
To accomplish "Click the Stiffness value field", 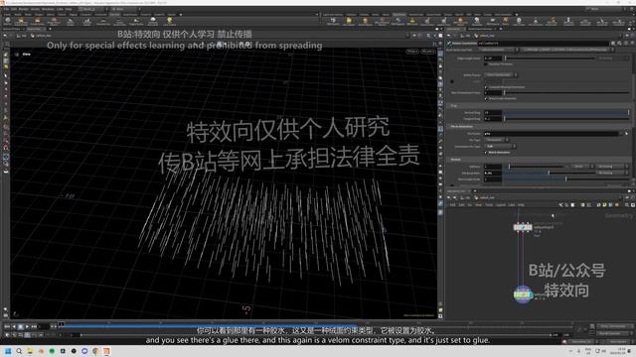I will pos(493,167).
